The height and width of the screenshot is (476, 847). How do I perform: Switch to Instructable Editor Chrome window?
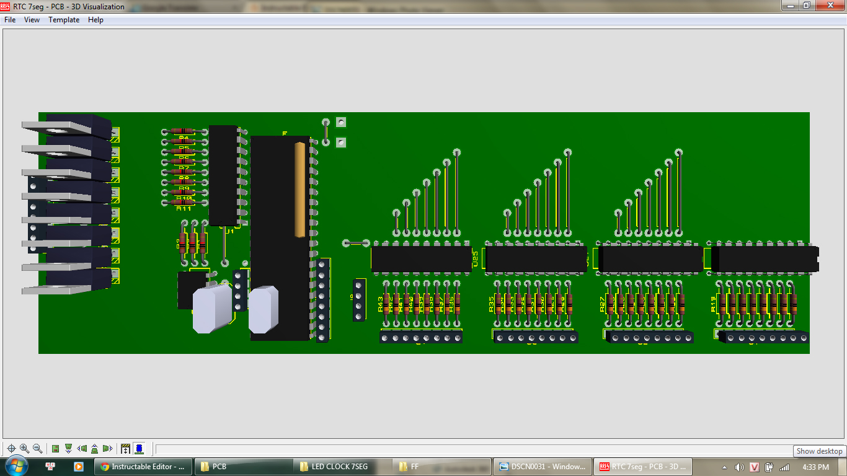[x=143, y=466]
